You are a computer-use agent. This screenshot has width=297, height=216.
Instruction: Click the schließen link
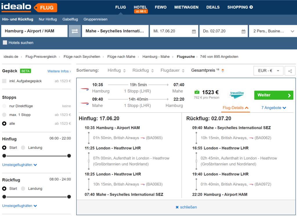pyautogui.click(x=188, y=207)
